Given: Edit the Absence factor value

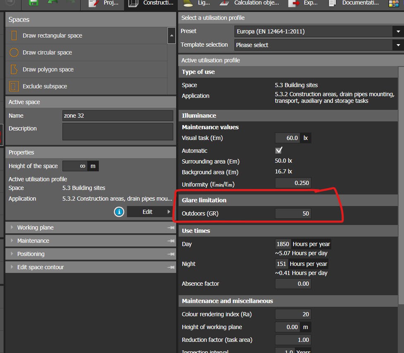Looking at the screenshot, I should click(293, 284).
